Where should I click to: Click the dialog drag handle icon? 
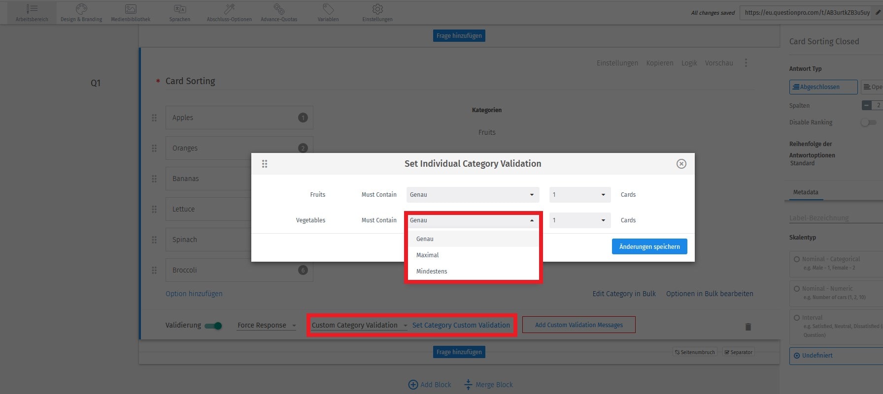point(265,164)
